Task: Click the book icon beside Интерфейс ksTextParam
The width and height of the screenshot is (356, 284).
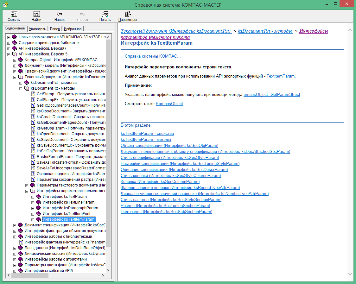Action: [x=39, y=197]
